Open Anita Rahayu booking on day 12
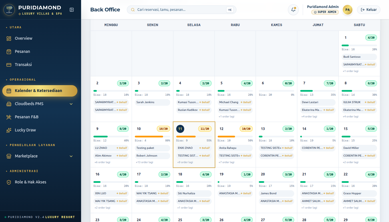 [x=235, y=148]
